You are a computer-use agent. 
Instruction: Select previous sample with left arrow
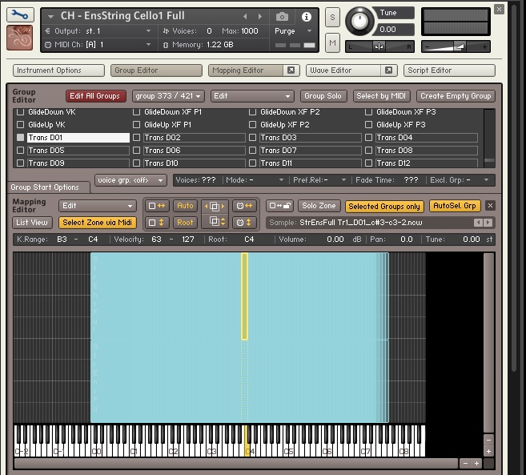point(479,223)
